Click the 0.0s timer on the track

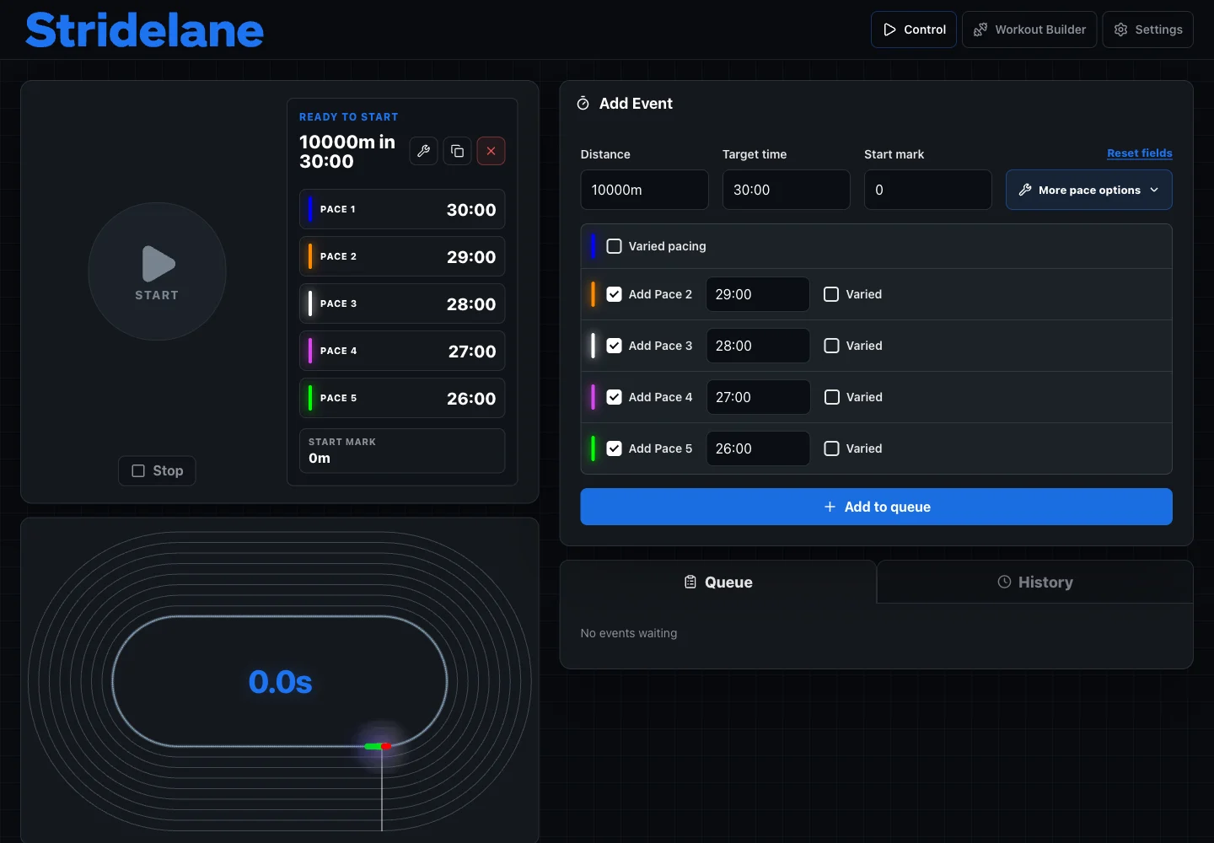(280, 682)
